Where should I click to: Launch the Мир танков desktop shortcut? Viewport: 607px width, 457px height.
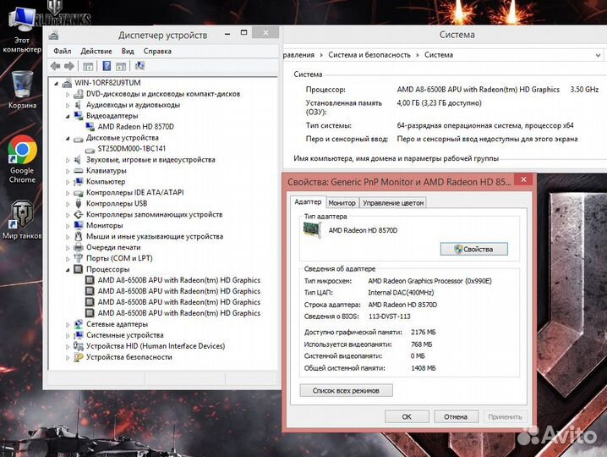22,220
